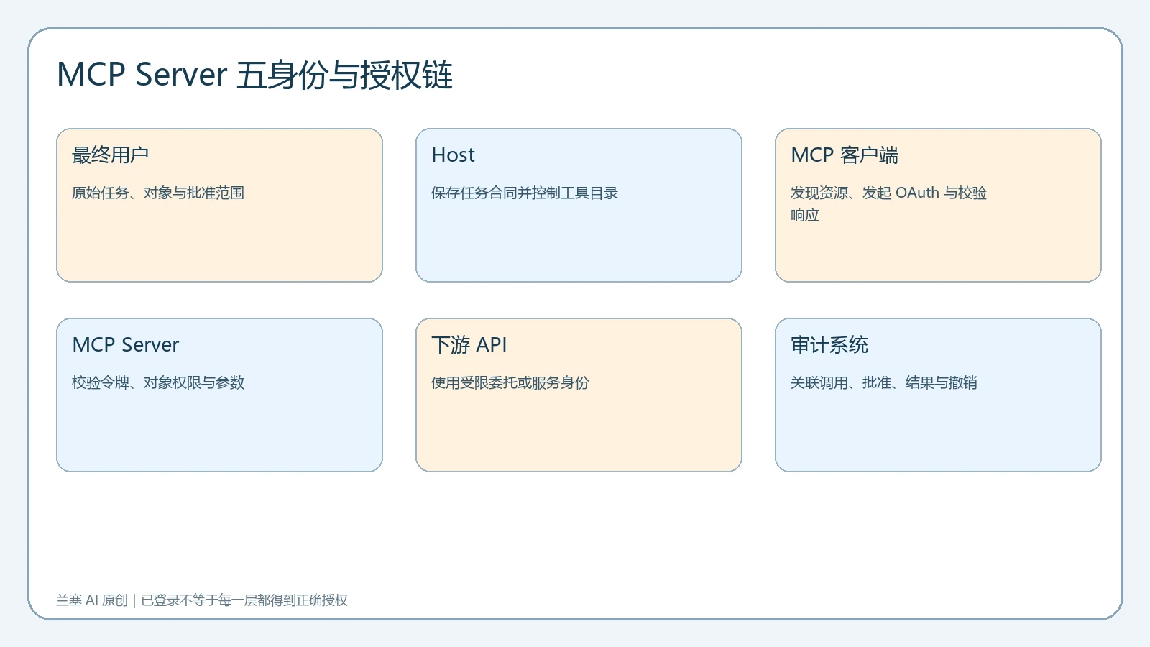Click the slide title "MCP Server 五身份与授权链"
The width and height of the screenshot is (1150, 647).
coord(254,75)
